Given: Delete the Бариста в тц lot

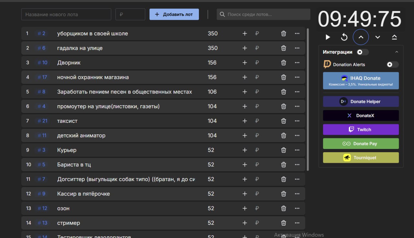Looking at the screenshot, I should (x=284, y=164).
